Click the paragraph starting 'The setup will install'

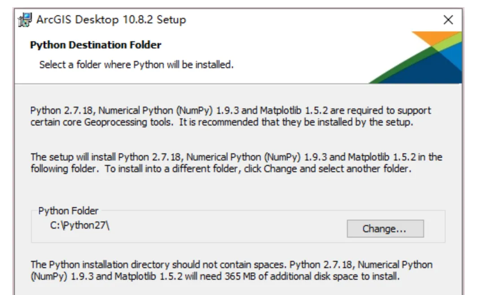tap(236, 163)
